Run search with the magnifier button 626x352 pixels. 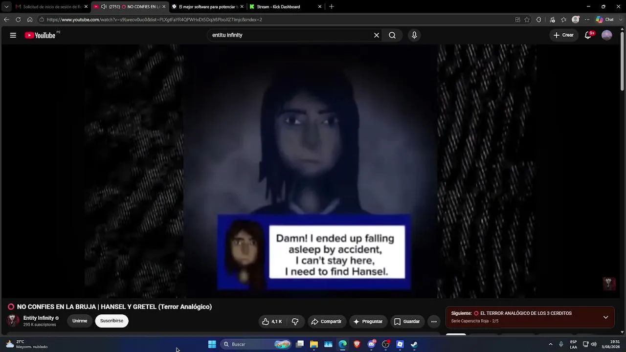coord(392,35)
